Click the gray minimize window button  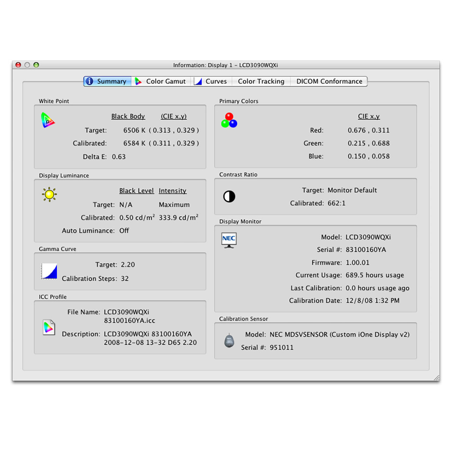pyautogui.click(x=27, y=65)
